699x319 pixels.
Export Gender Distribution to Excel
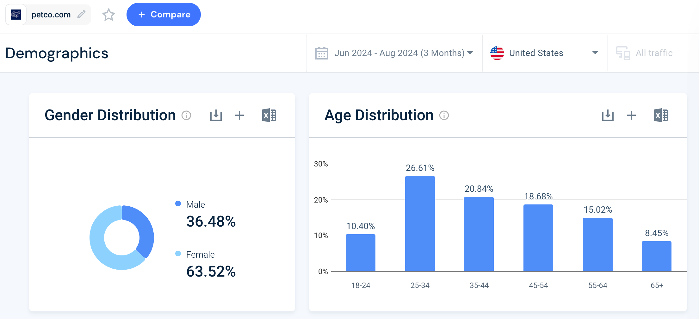(x=269, y=116)
